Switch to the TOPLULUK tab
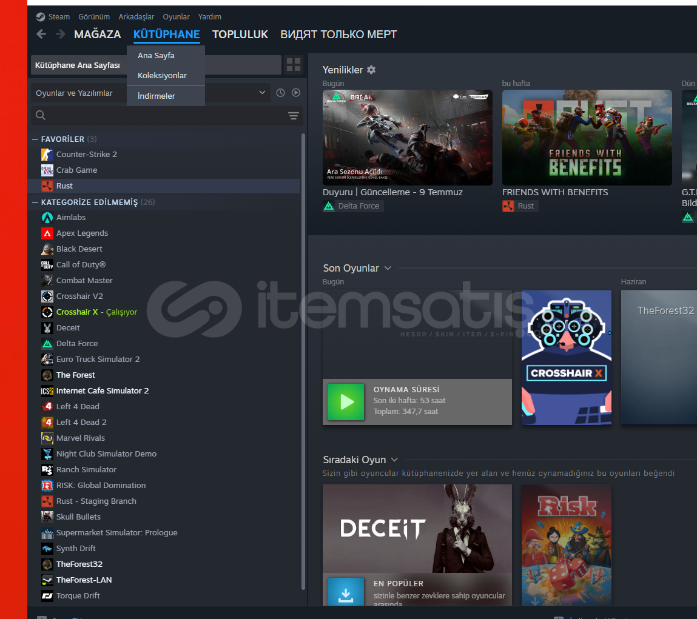697x619 pixels. coord(240,34)
